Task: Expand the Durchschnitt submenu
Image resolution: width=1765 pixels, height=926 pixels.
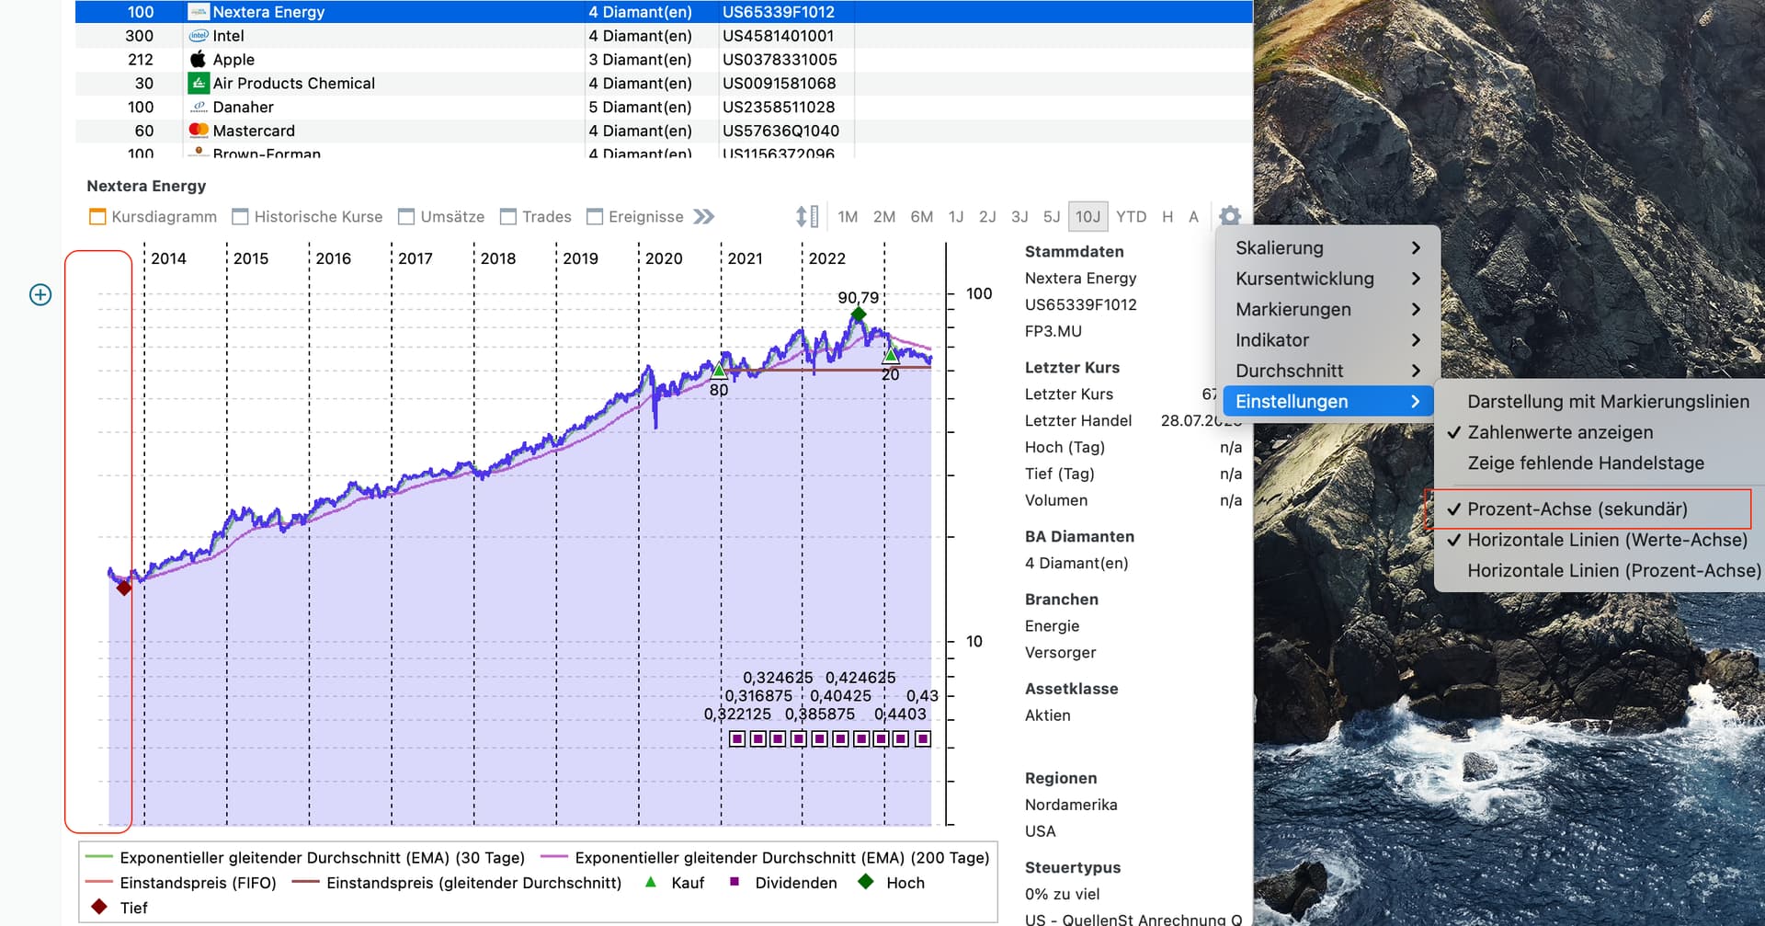Action: pyautogui.click(x=1328, y=371)
